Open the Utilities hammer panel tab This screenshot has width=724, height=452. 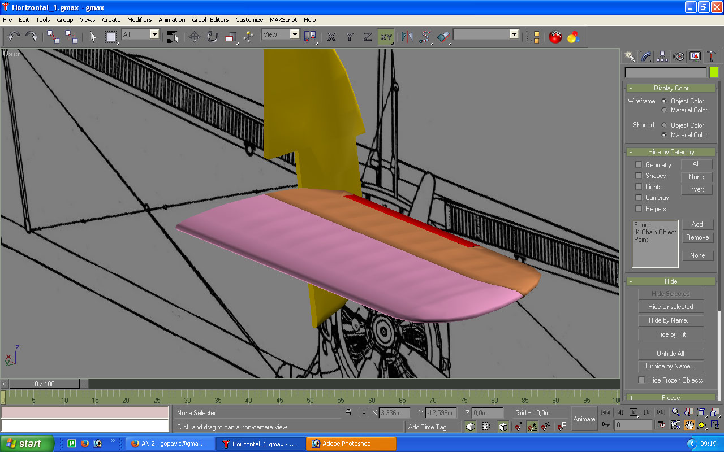[x=712, y=56]
